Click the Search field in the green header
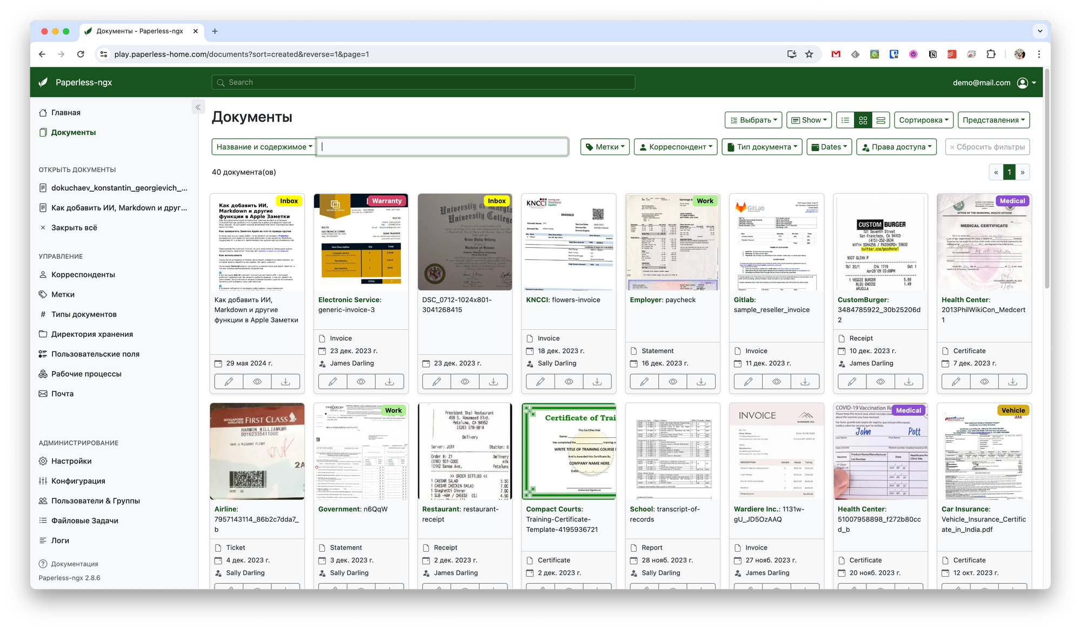The height and width of the screenshot is (629, 1081). pyautogui.click(x=423, y=83)
